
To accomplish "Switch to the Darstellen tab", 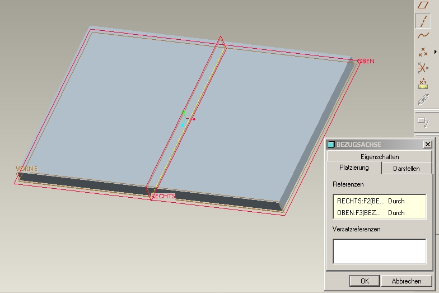I will [407, 168].
